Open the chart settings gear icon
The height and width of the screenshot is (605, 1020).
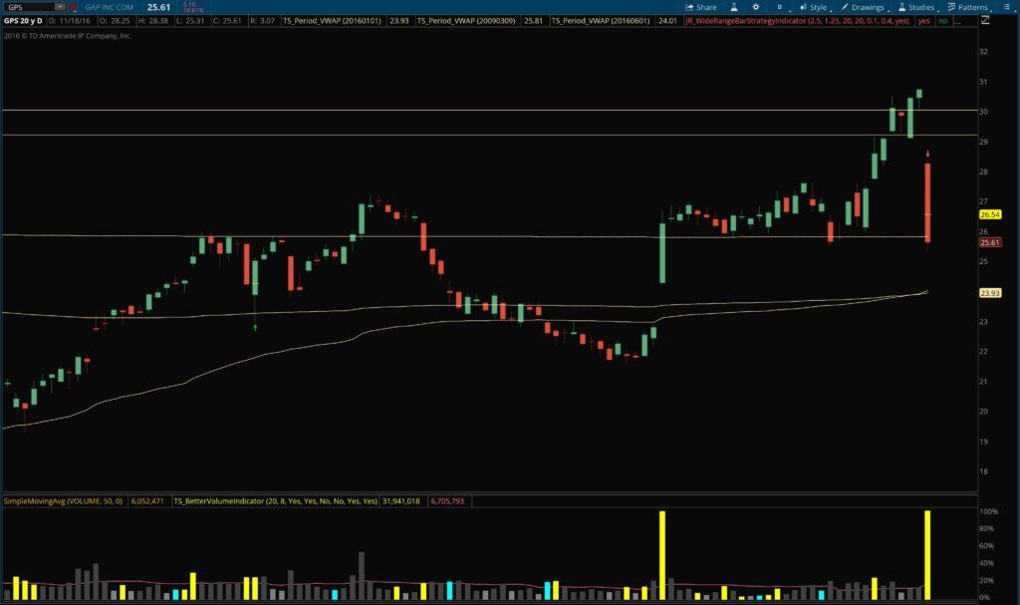pyautogui.click(x=756, y=6)
